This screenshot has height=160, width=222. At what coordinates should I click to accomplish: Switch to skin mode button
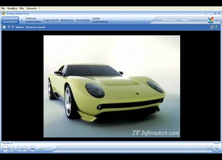pyautogui.click(x=216, y=149)
